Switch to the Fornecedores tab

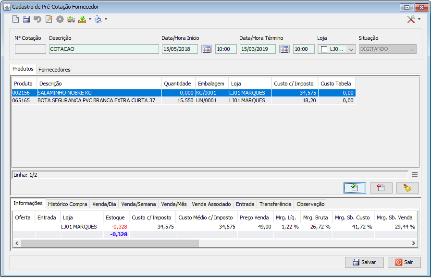(x=54, y=70)
